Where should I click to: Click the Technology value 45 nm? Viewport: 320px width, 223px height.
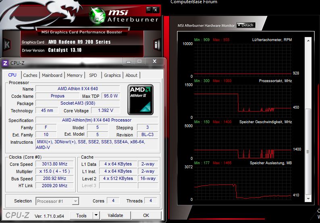(47, 110)
